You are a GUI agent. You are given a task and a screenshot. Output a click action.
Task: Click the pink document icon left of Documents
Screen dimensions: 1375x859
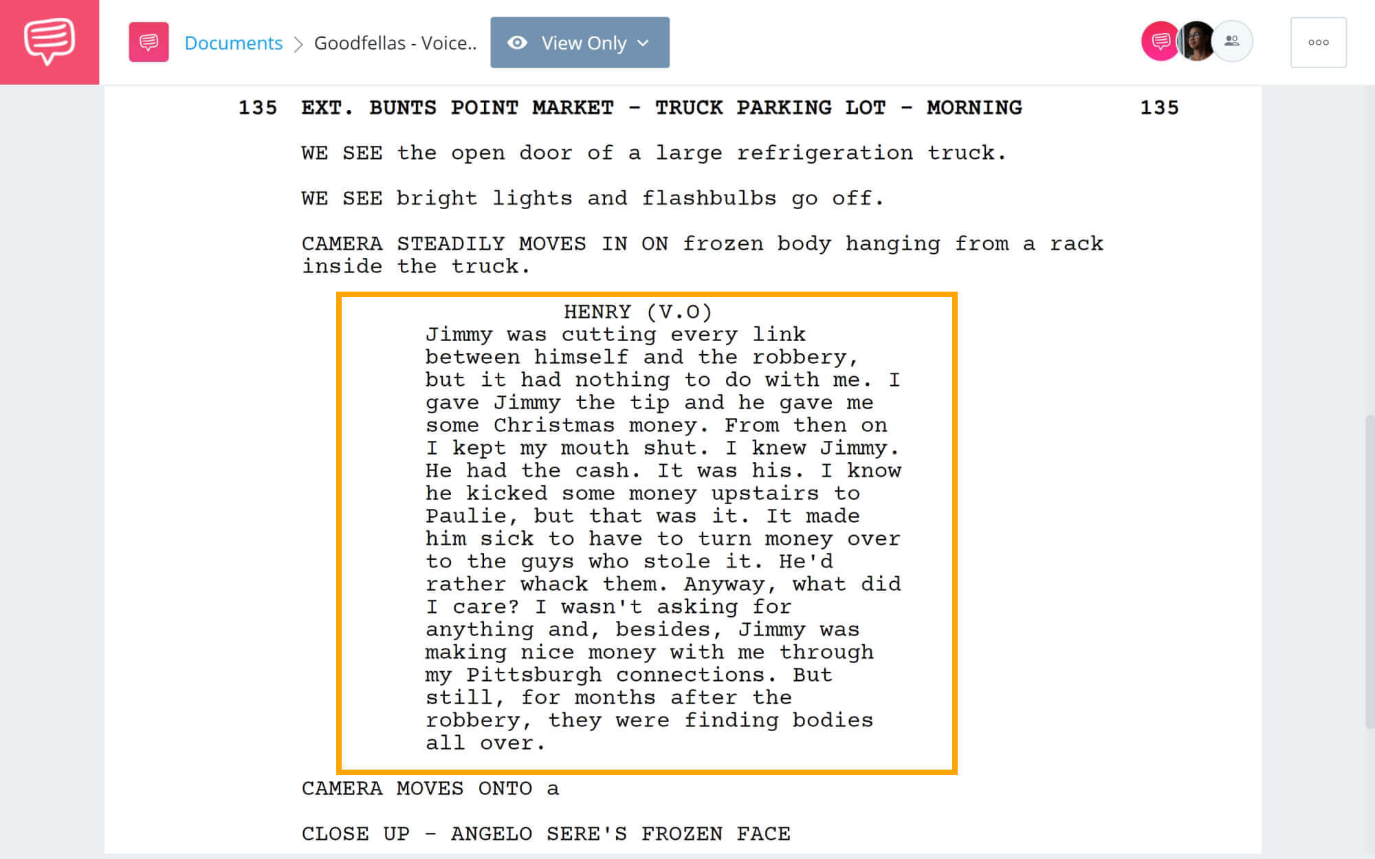[x=147, y=41]
